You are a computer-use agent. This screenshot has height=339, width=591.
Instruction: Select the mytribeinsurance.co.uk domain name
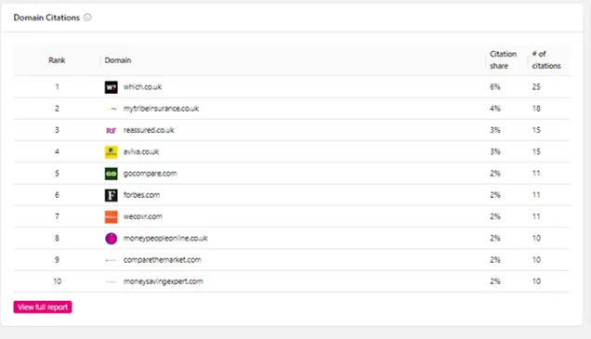[x=161, y=109]
